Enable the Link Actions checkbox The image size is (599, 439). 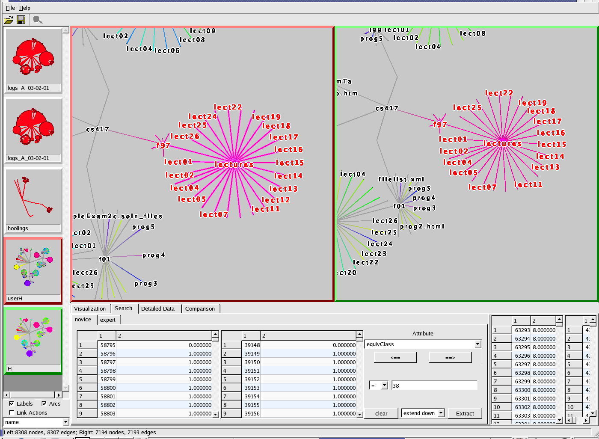[x=12, y=412]
